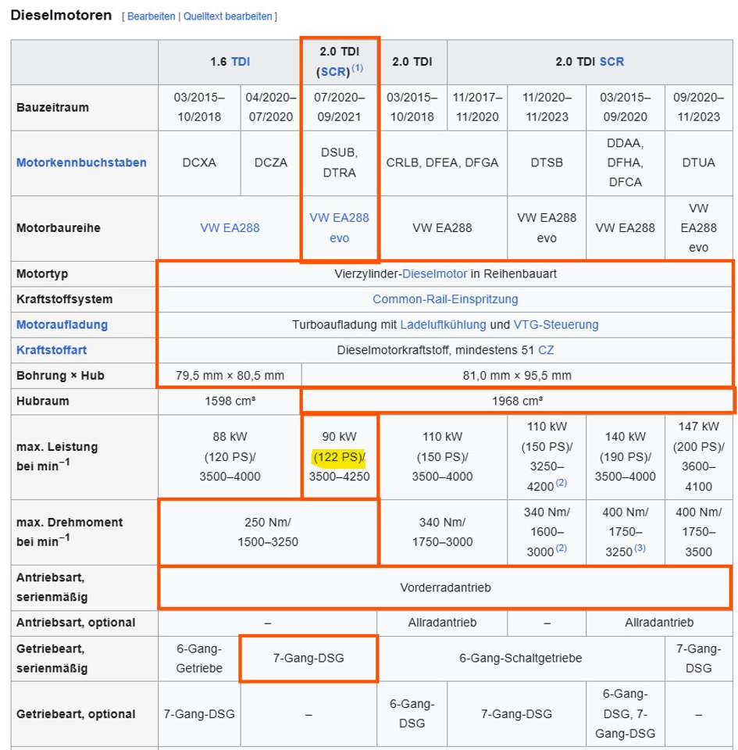
Task: Open the VTG-Steuerung link
Action: (556, 325)
